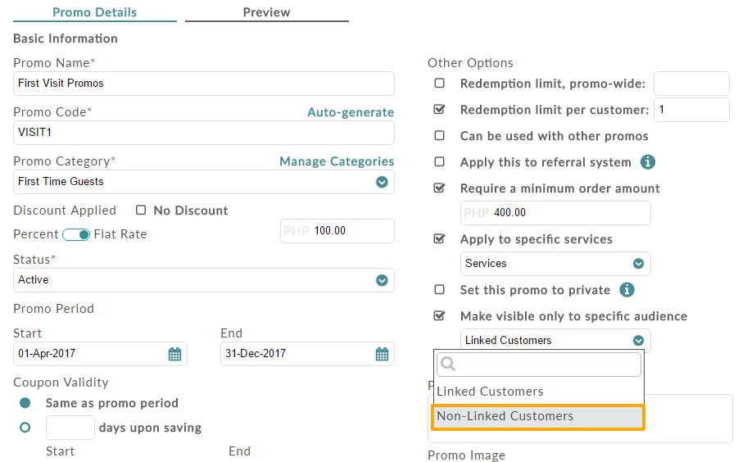Image resolution: width=747 pixels, height=462 pixels.
Task: Click the search magnifier in audience dropdown
Action: coord(448,364)
